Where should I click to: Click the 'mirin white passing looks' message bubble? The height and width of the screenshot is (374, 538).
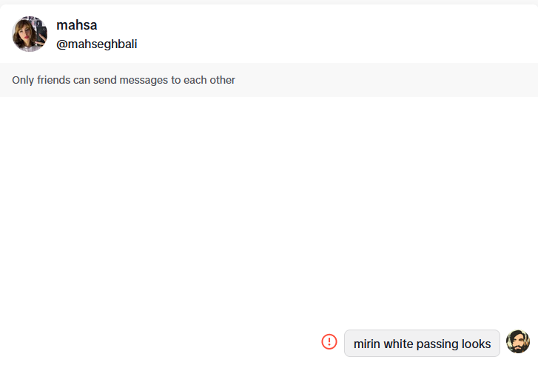(422, 344)
